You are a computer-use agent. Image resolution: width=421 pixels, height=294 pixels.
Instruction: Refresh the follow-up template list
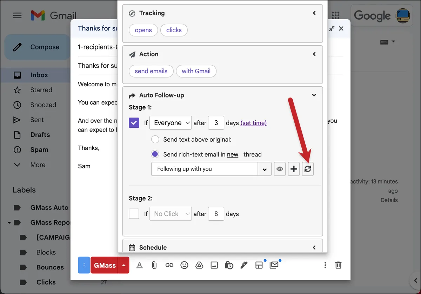[x=308, y=169]
